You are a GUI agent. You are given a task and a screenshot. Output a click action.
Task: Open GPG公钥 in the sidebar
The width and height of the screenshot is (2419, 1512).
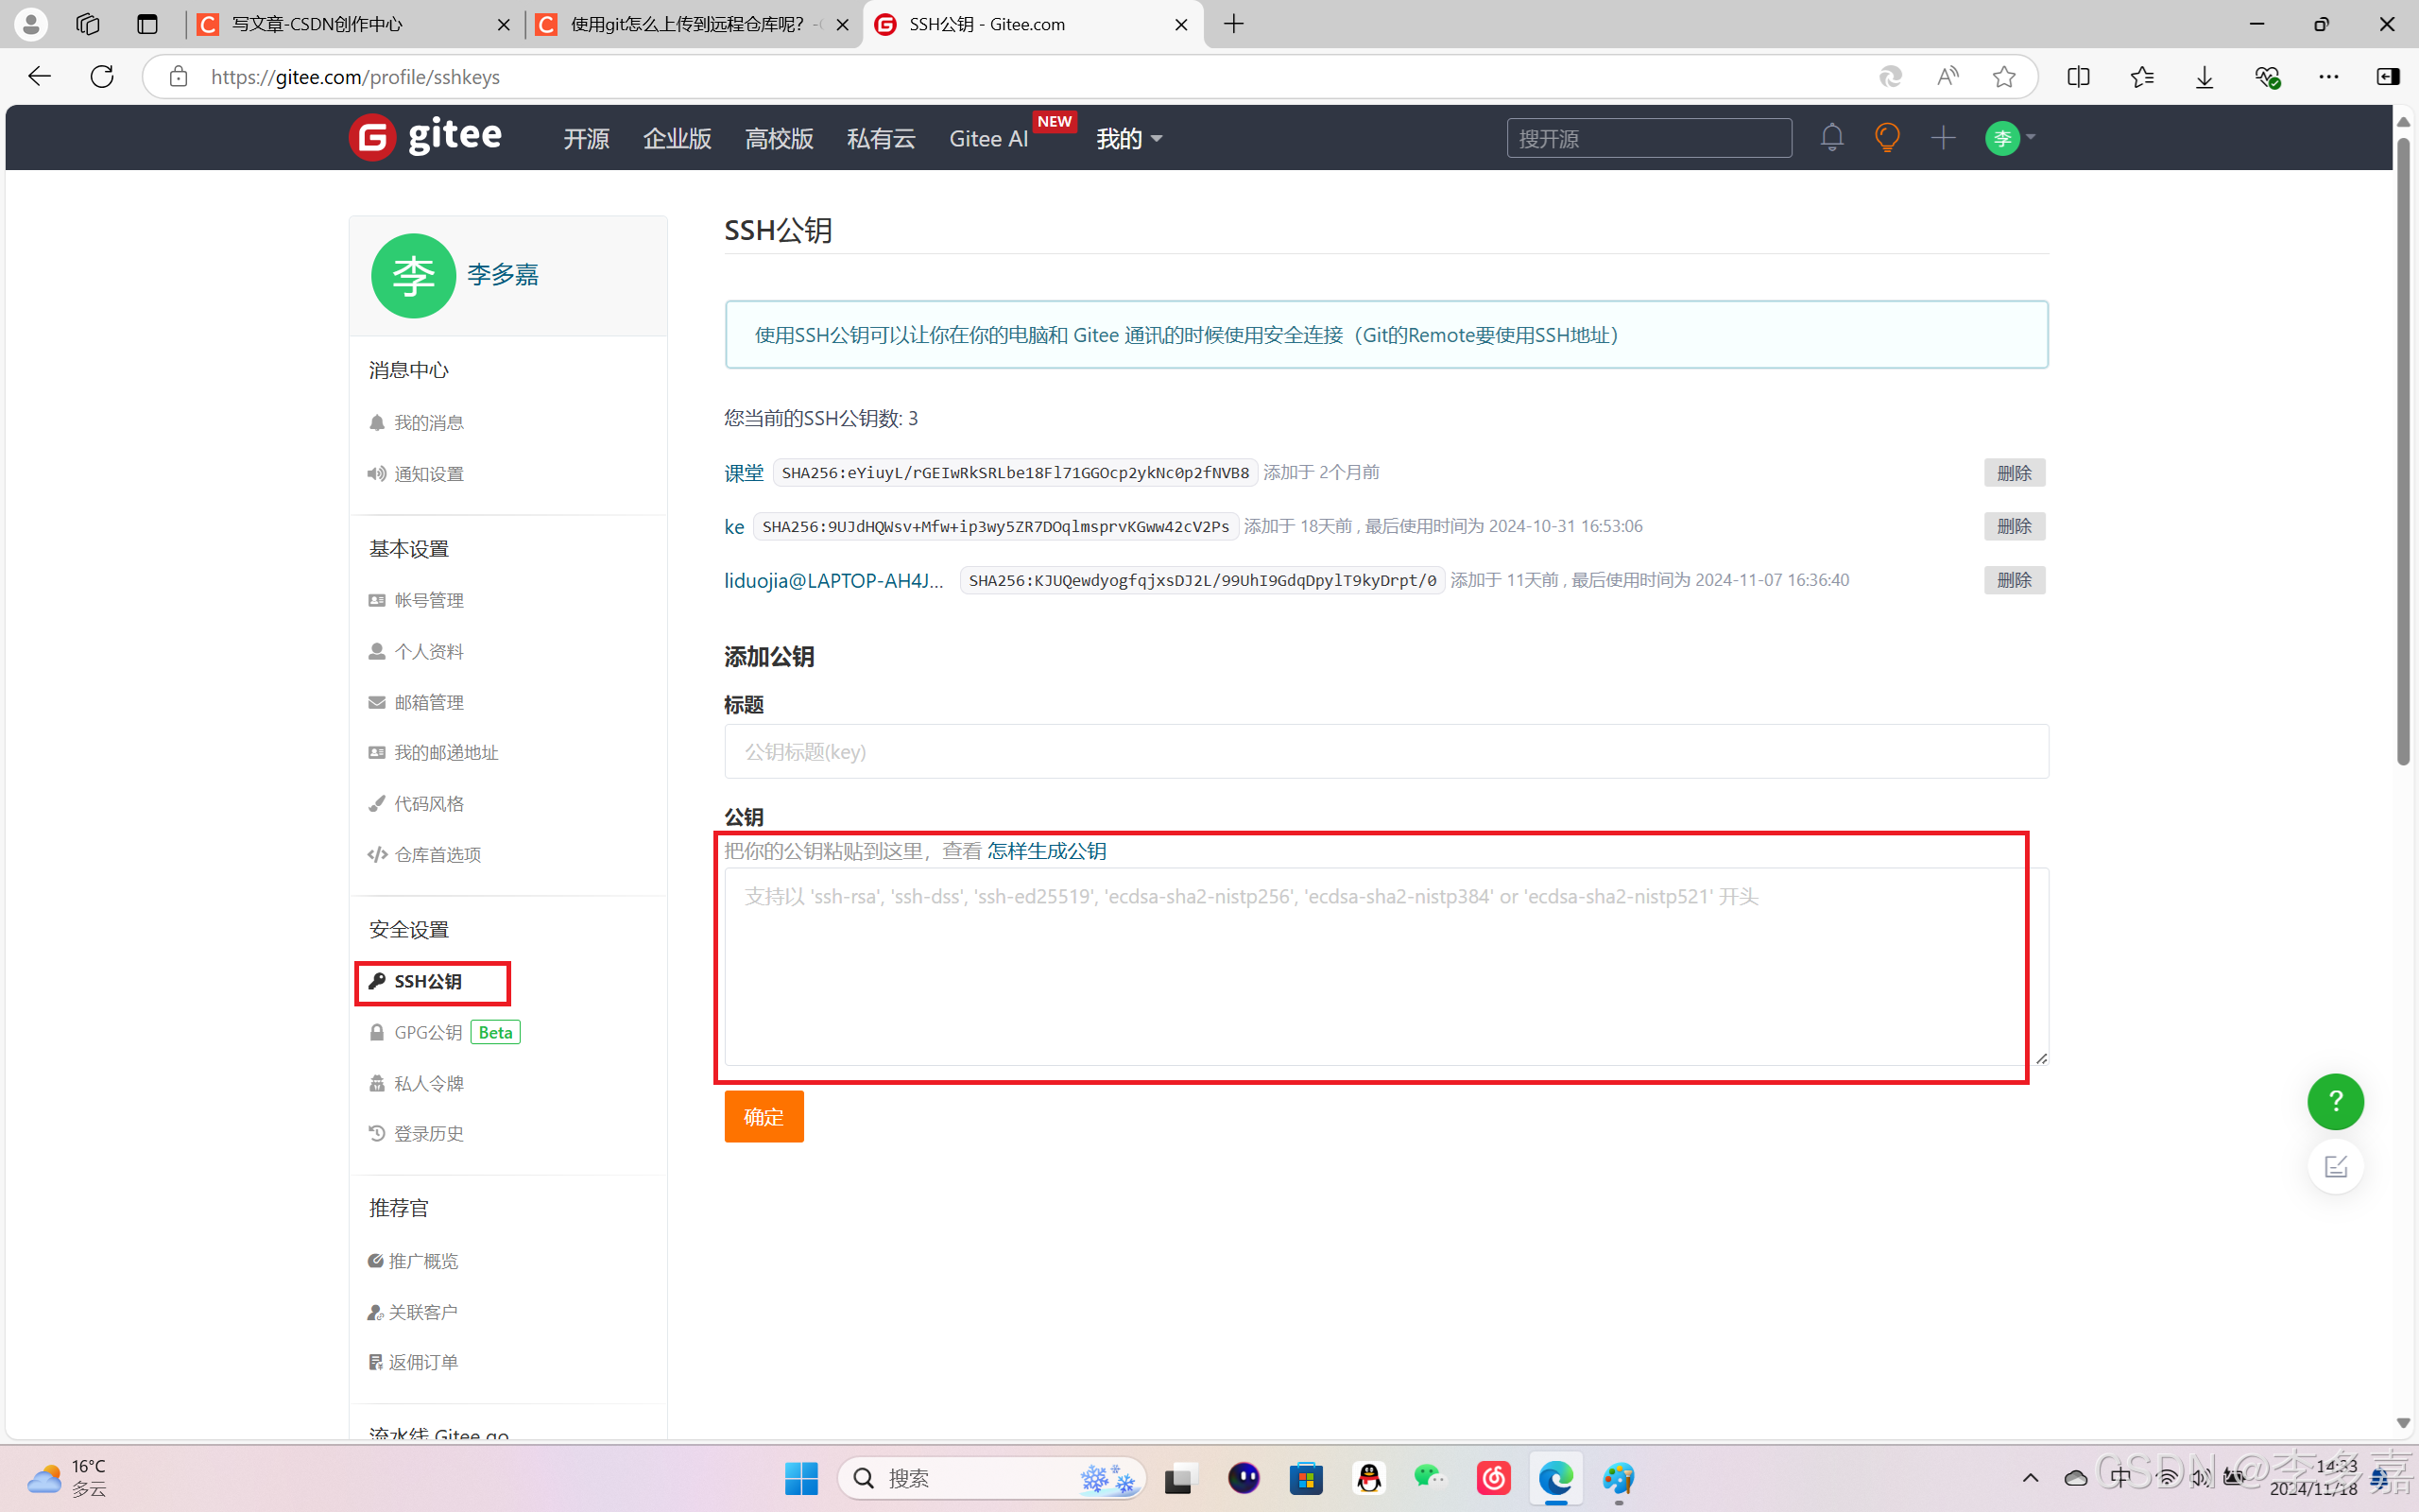tap(428, 1032)
